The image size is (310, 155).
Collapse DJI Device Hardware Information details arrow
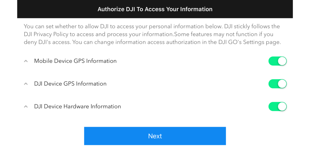pos(26,106)
